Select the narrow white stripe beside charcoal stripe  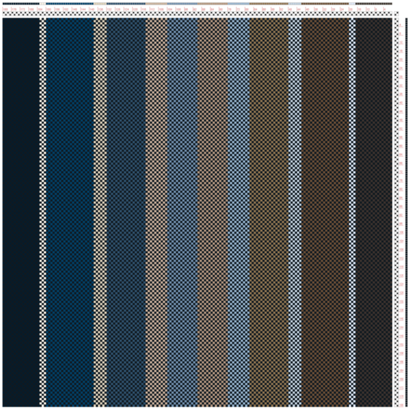(x=352, y=210)
